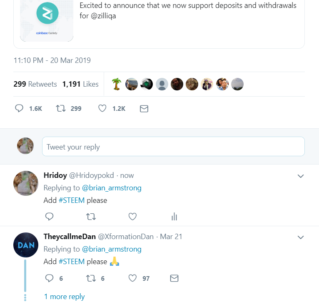View tweet activity analytics on Hridoy's tweet
This screenshot has height=307, width=319.
click(174, 217)
